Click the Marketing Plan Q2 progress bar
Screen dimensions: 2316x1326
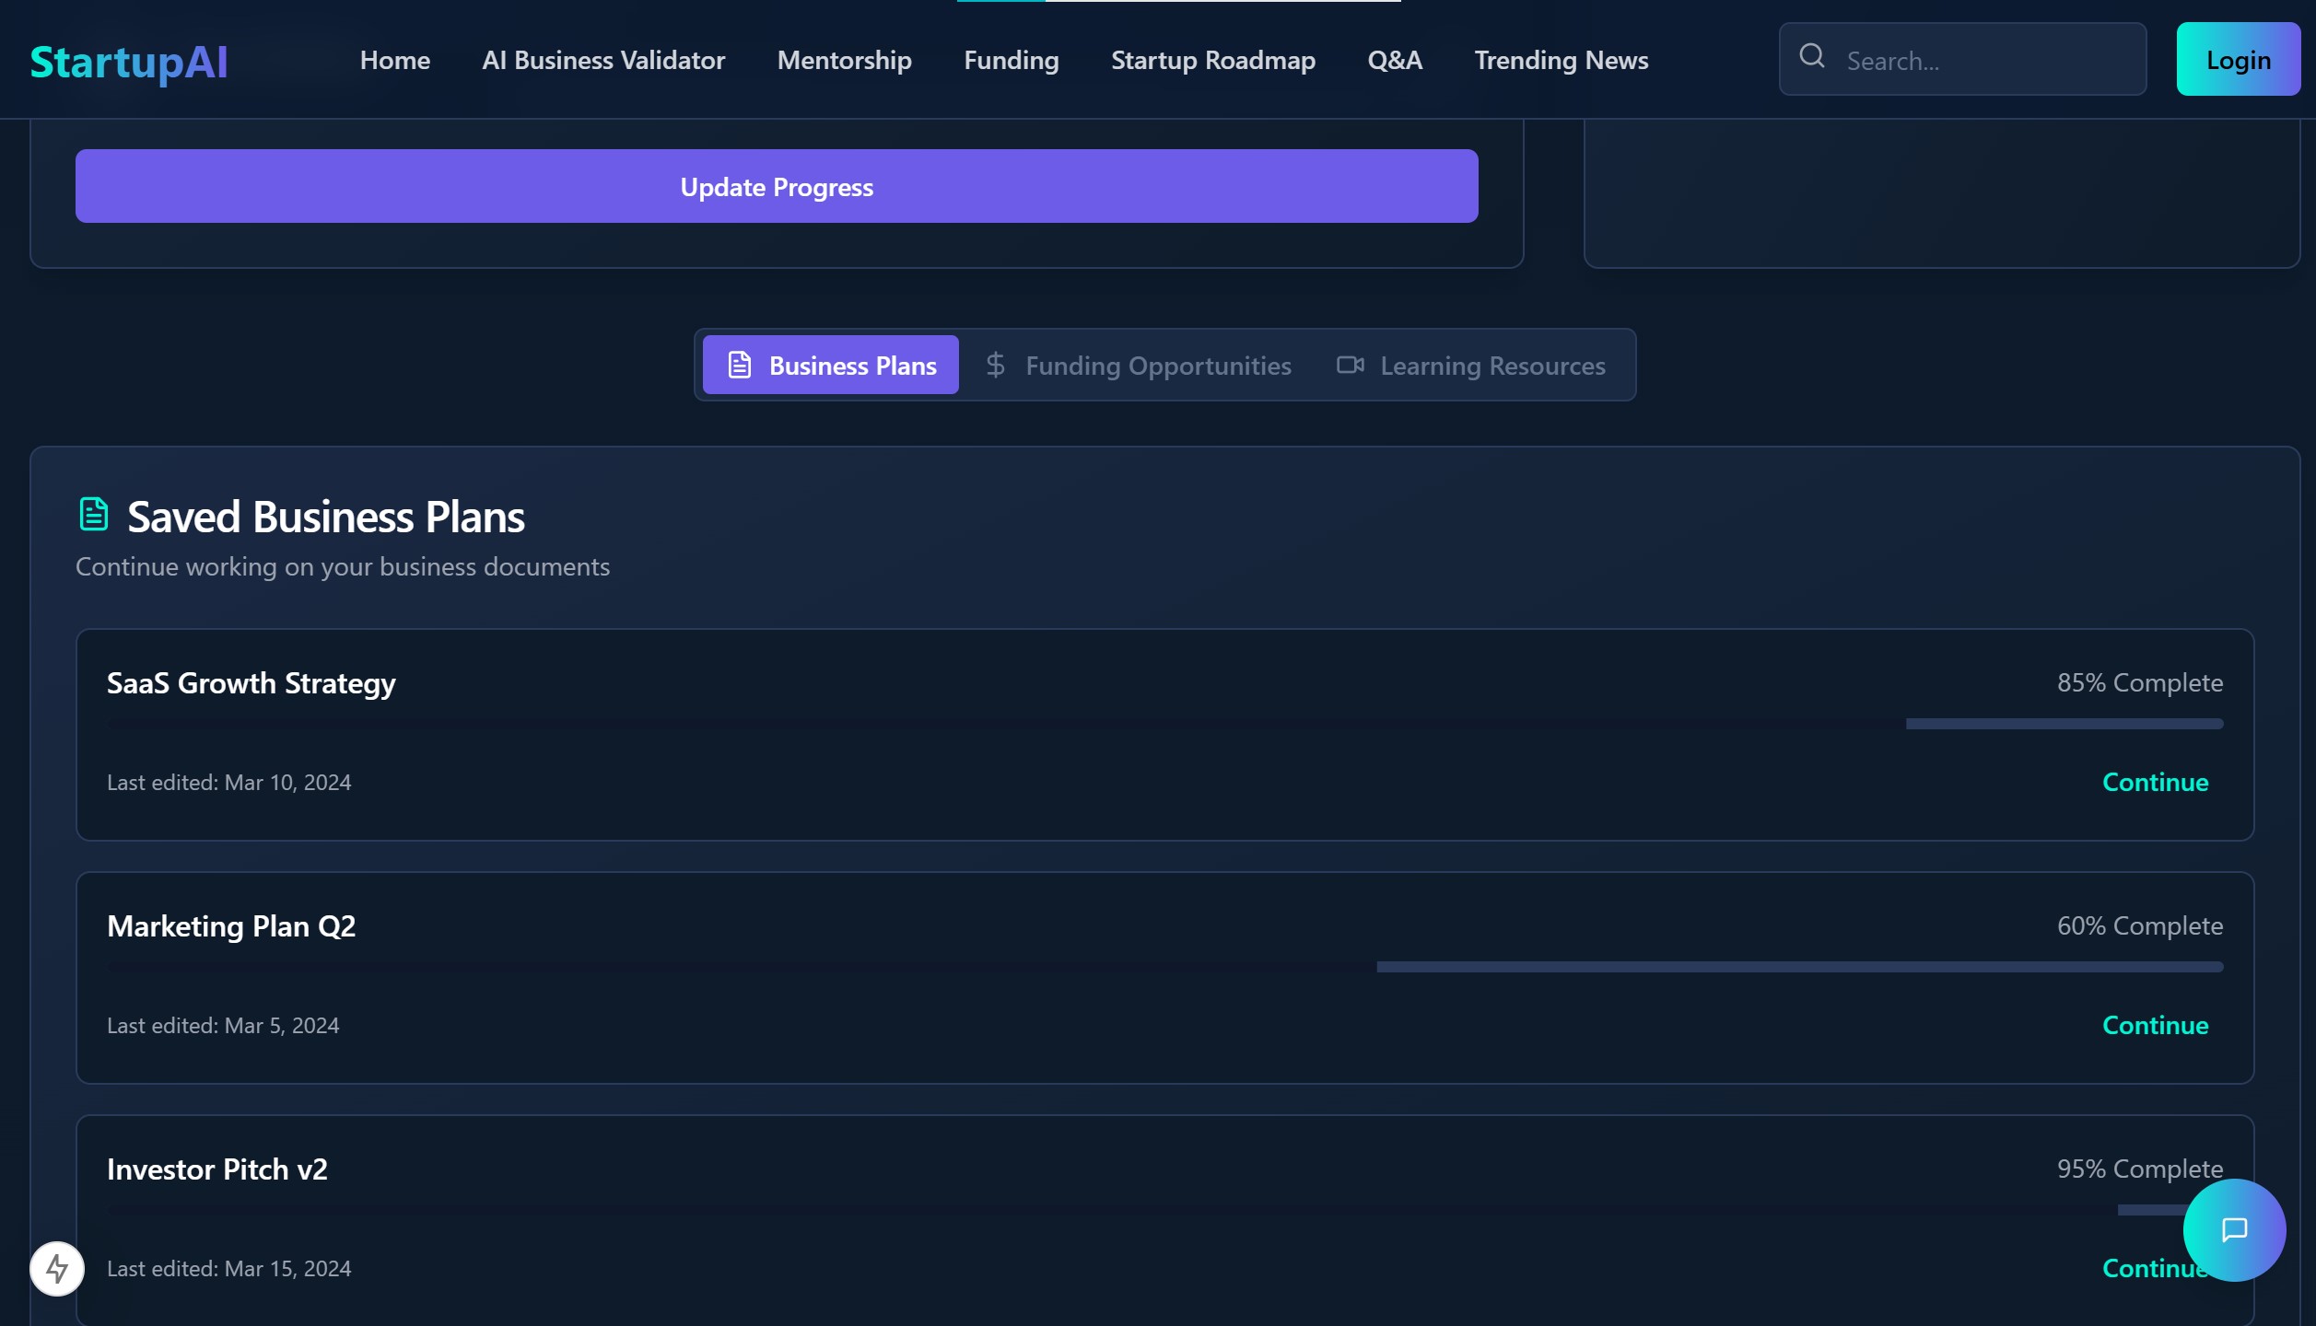(x=1164, y=967)
